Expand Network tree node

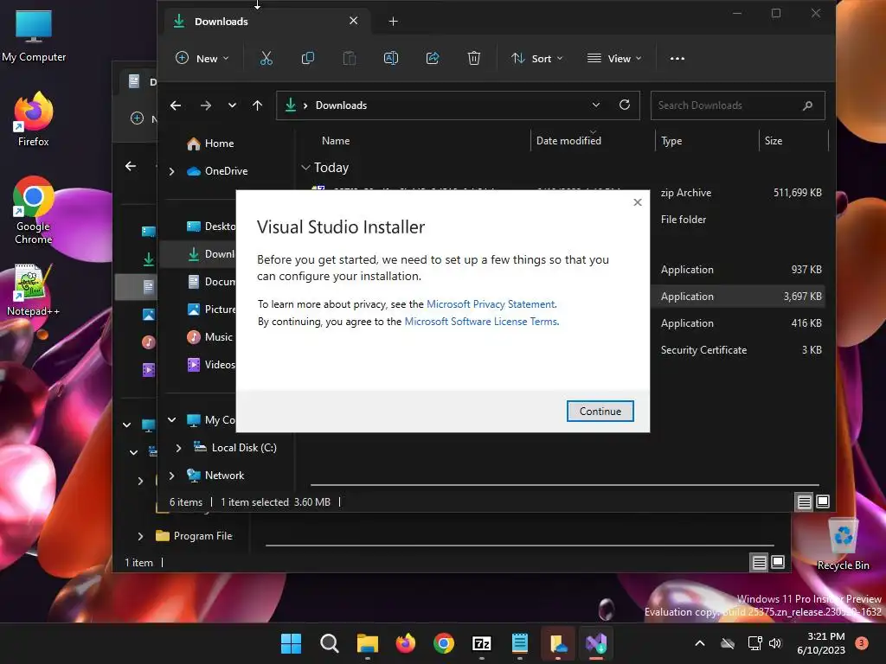click(x=172, y=476)
